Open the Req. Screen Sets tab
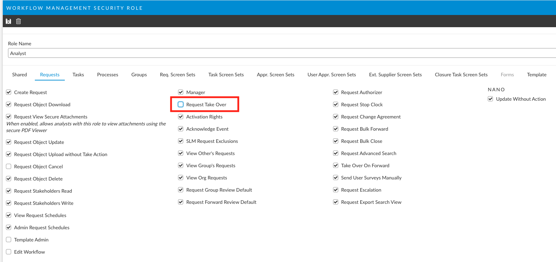 tap(177, 75)
